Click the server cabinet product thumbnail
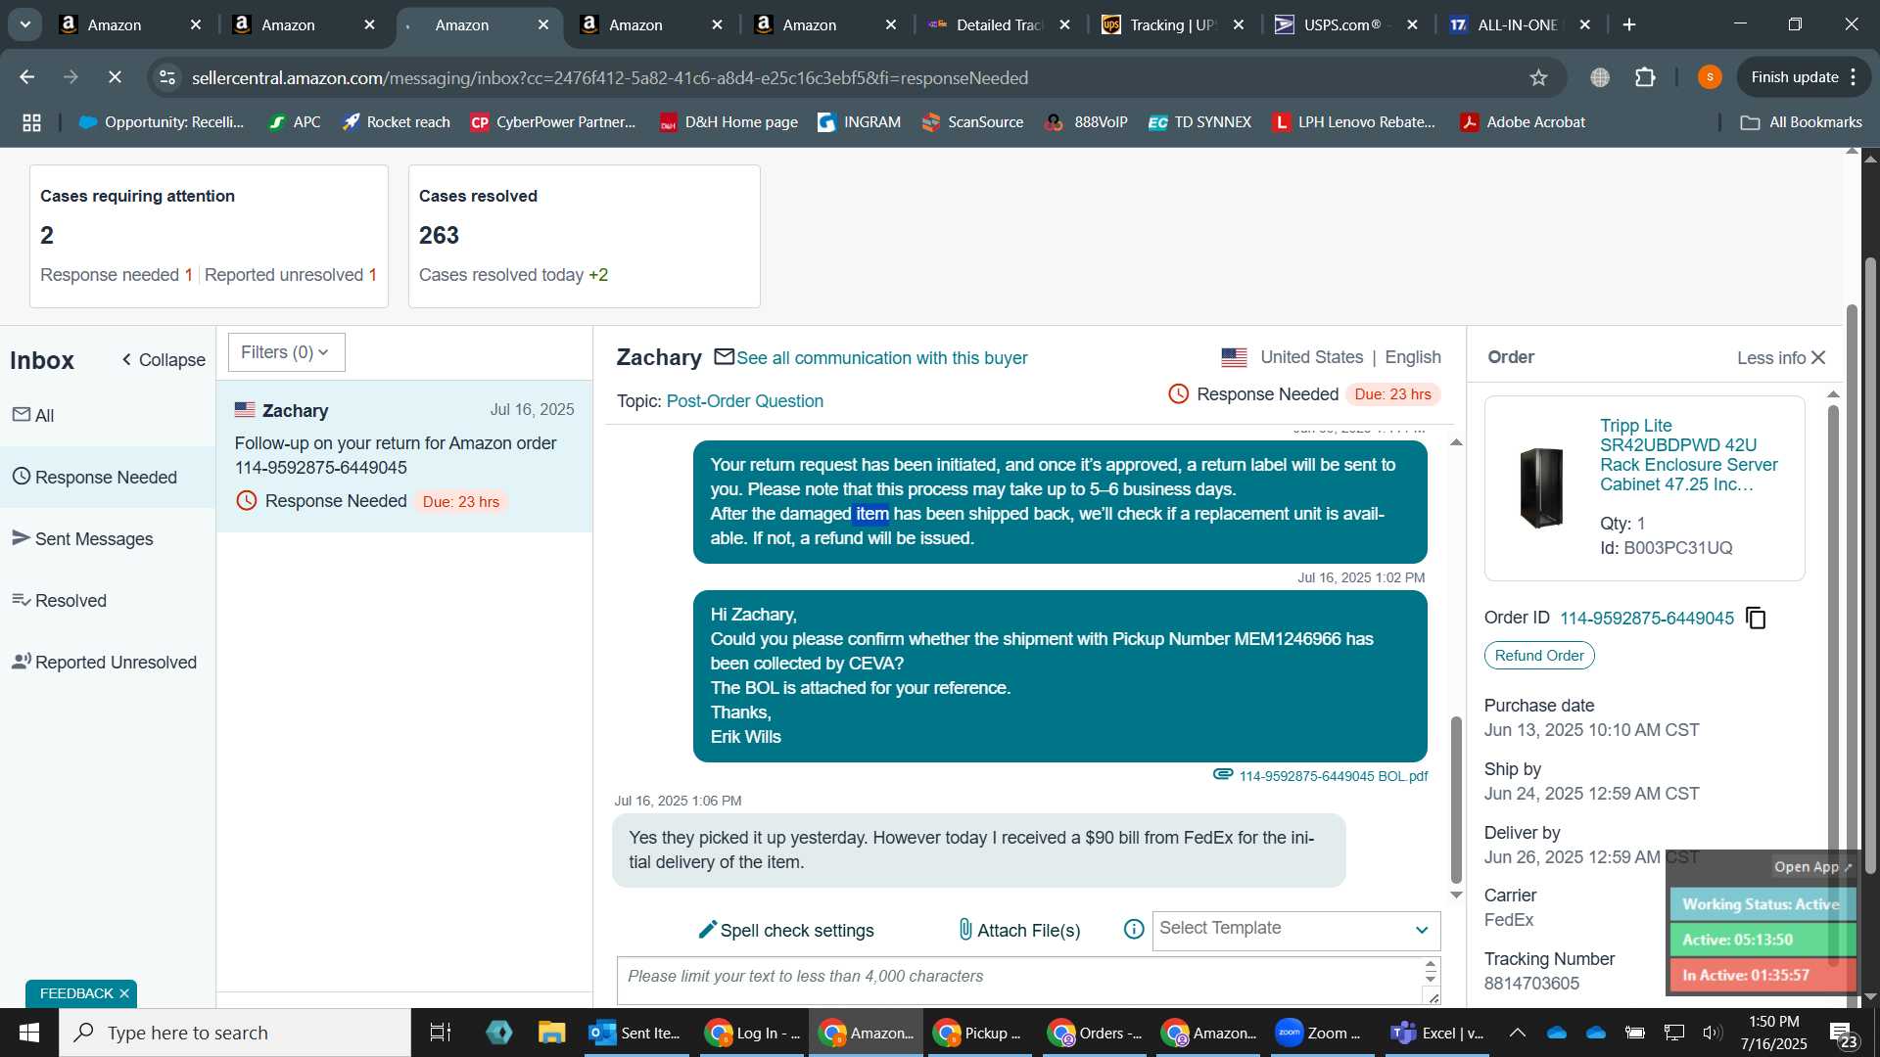 point(1541,487)
